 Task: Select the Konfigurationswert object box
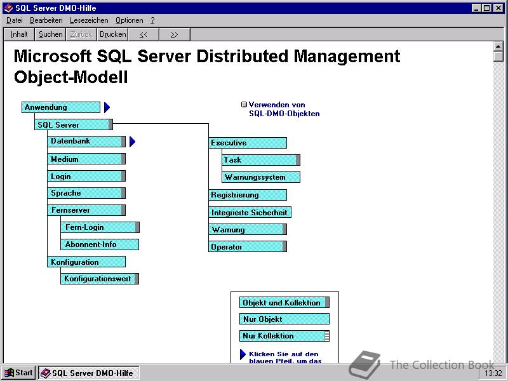[x=100, y=279]
